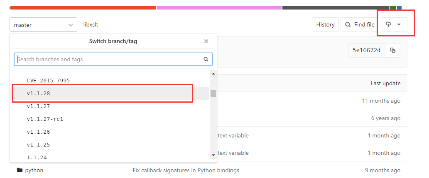This screenshot has width=429, height=178.
Task: Open the master branch dropdown
Action: (x=43, y=25)
